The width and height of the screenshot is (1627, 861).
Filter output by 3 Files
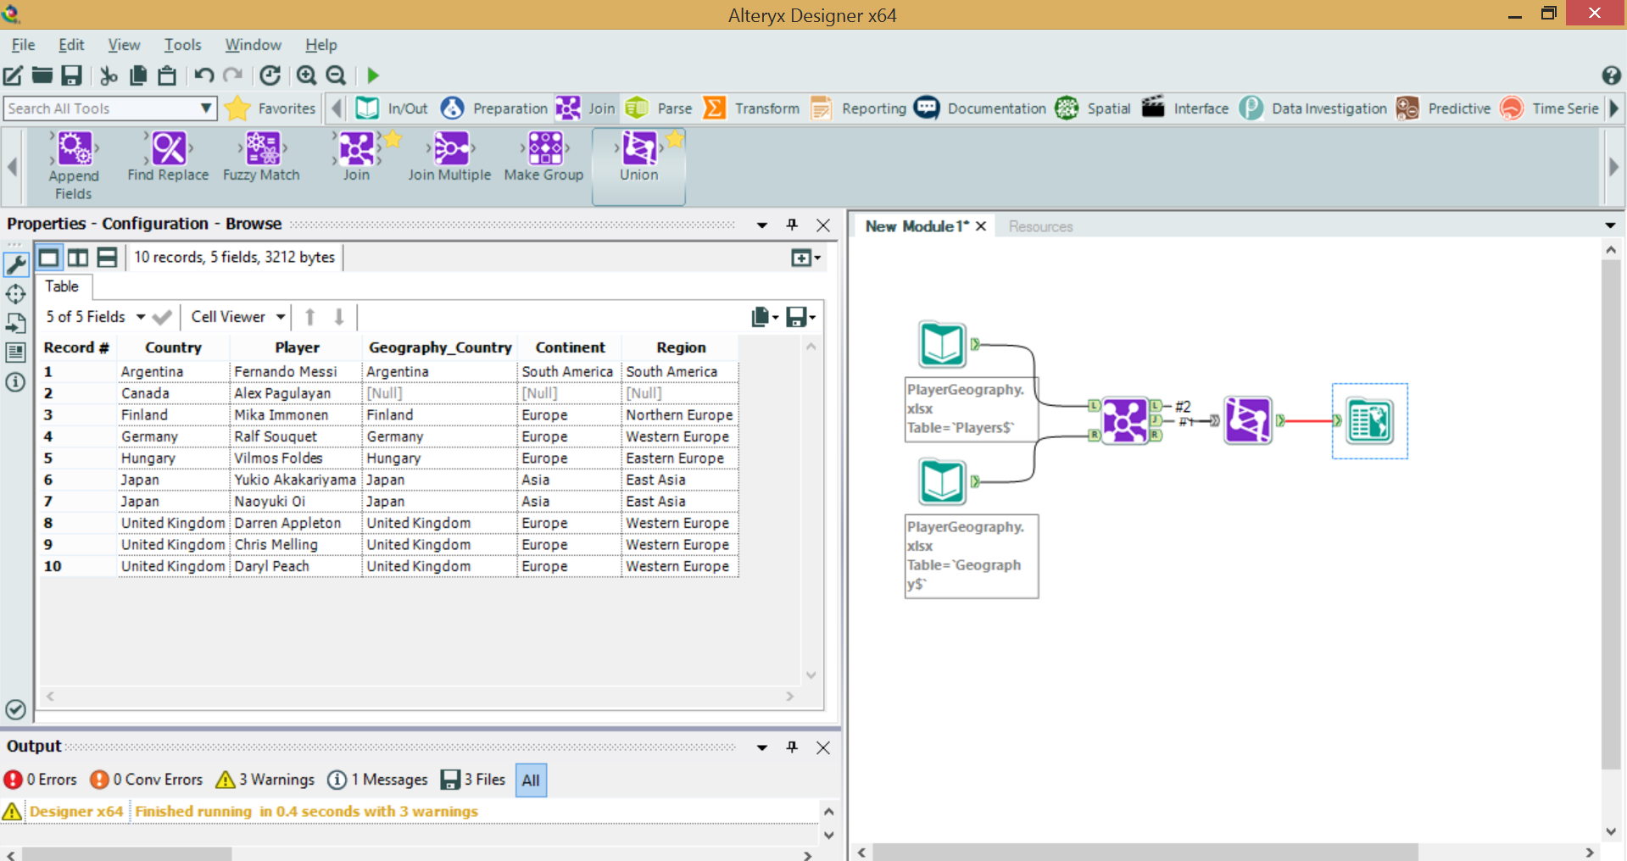coord(474,780)
